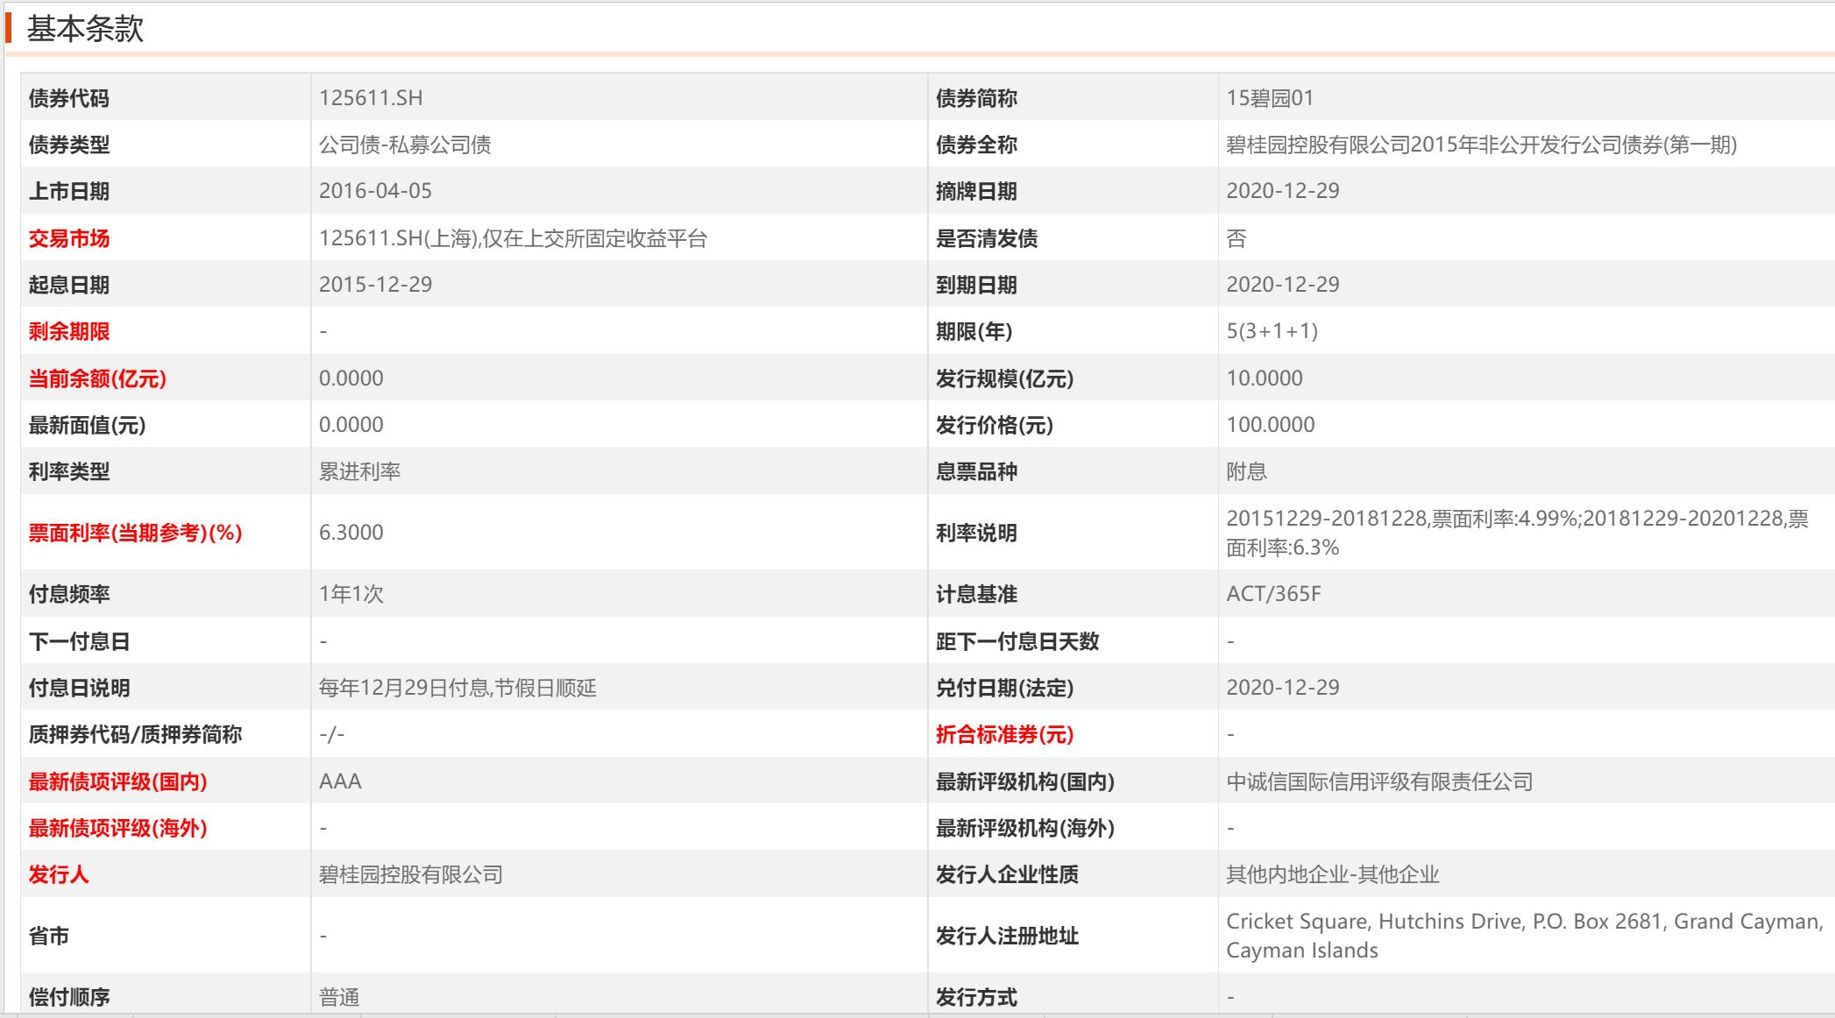The height and width of the screenshot is (1018, 1835).
Task: Click the 最新债项评级(海外) label
Action: point(117,828)
